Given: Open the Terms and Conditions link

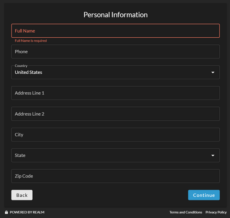Looking at the screenshot, I should tap(186, 212).
